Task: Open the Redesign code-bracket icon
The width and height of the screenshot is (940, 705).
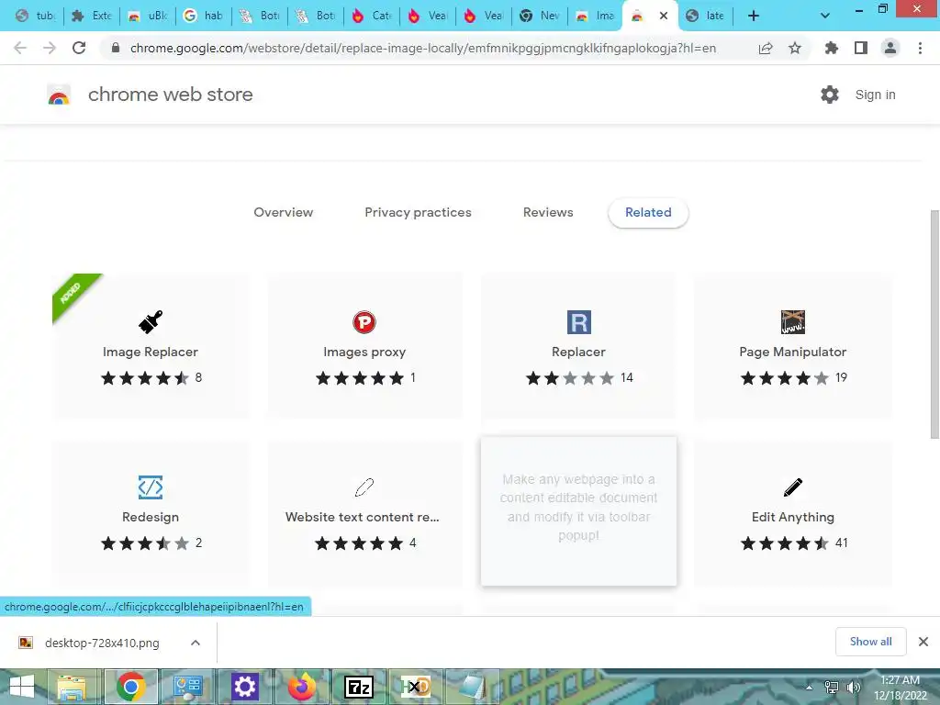Action: click(151, 487)
